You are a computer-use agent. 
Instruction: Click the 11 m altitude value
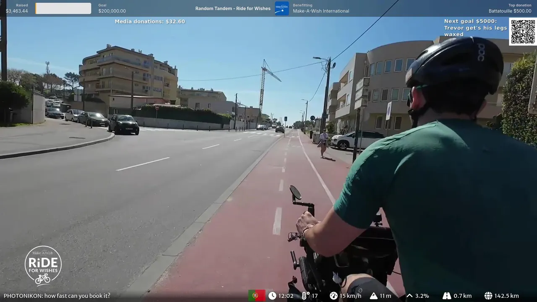click(386, 296)
